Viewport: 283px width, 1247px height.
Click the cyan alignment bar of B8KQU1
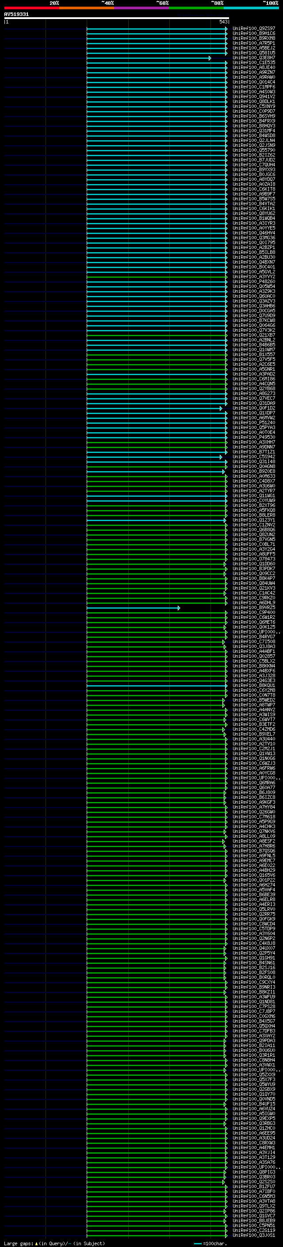pyautogui.click(x=157, y=686)
